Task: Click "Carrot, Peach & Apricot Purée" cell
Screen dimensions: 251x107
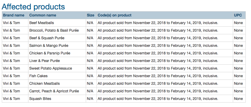Action: point(54,91)
